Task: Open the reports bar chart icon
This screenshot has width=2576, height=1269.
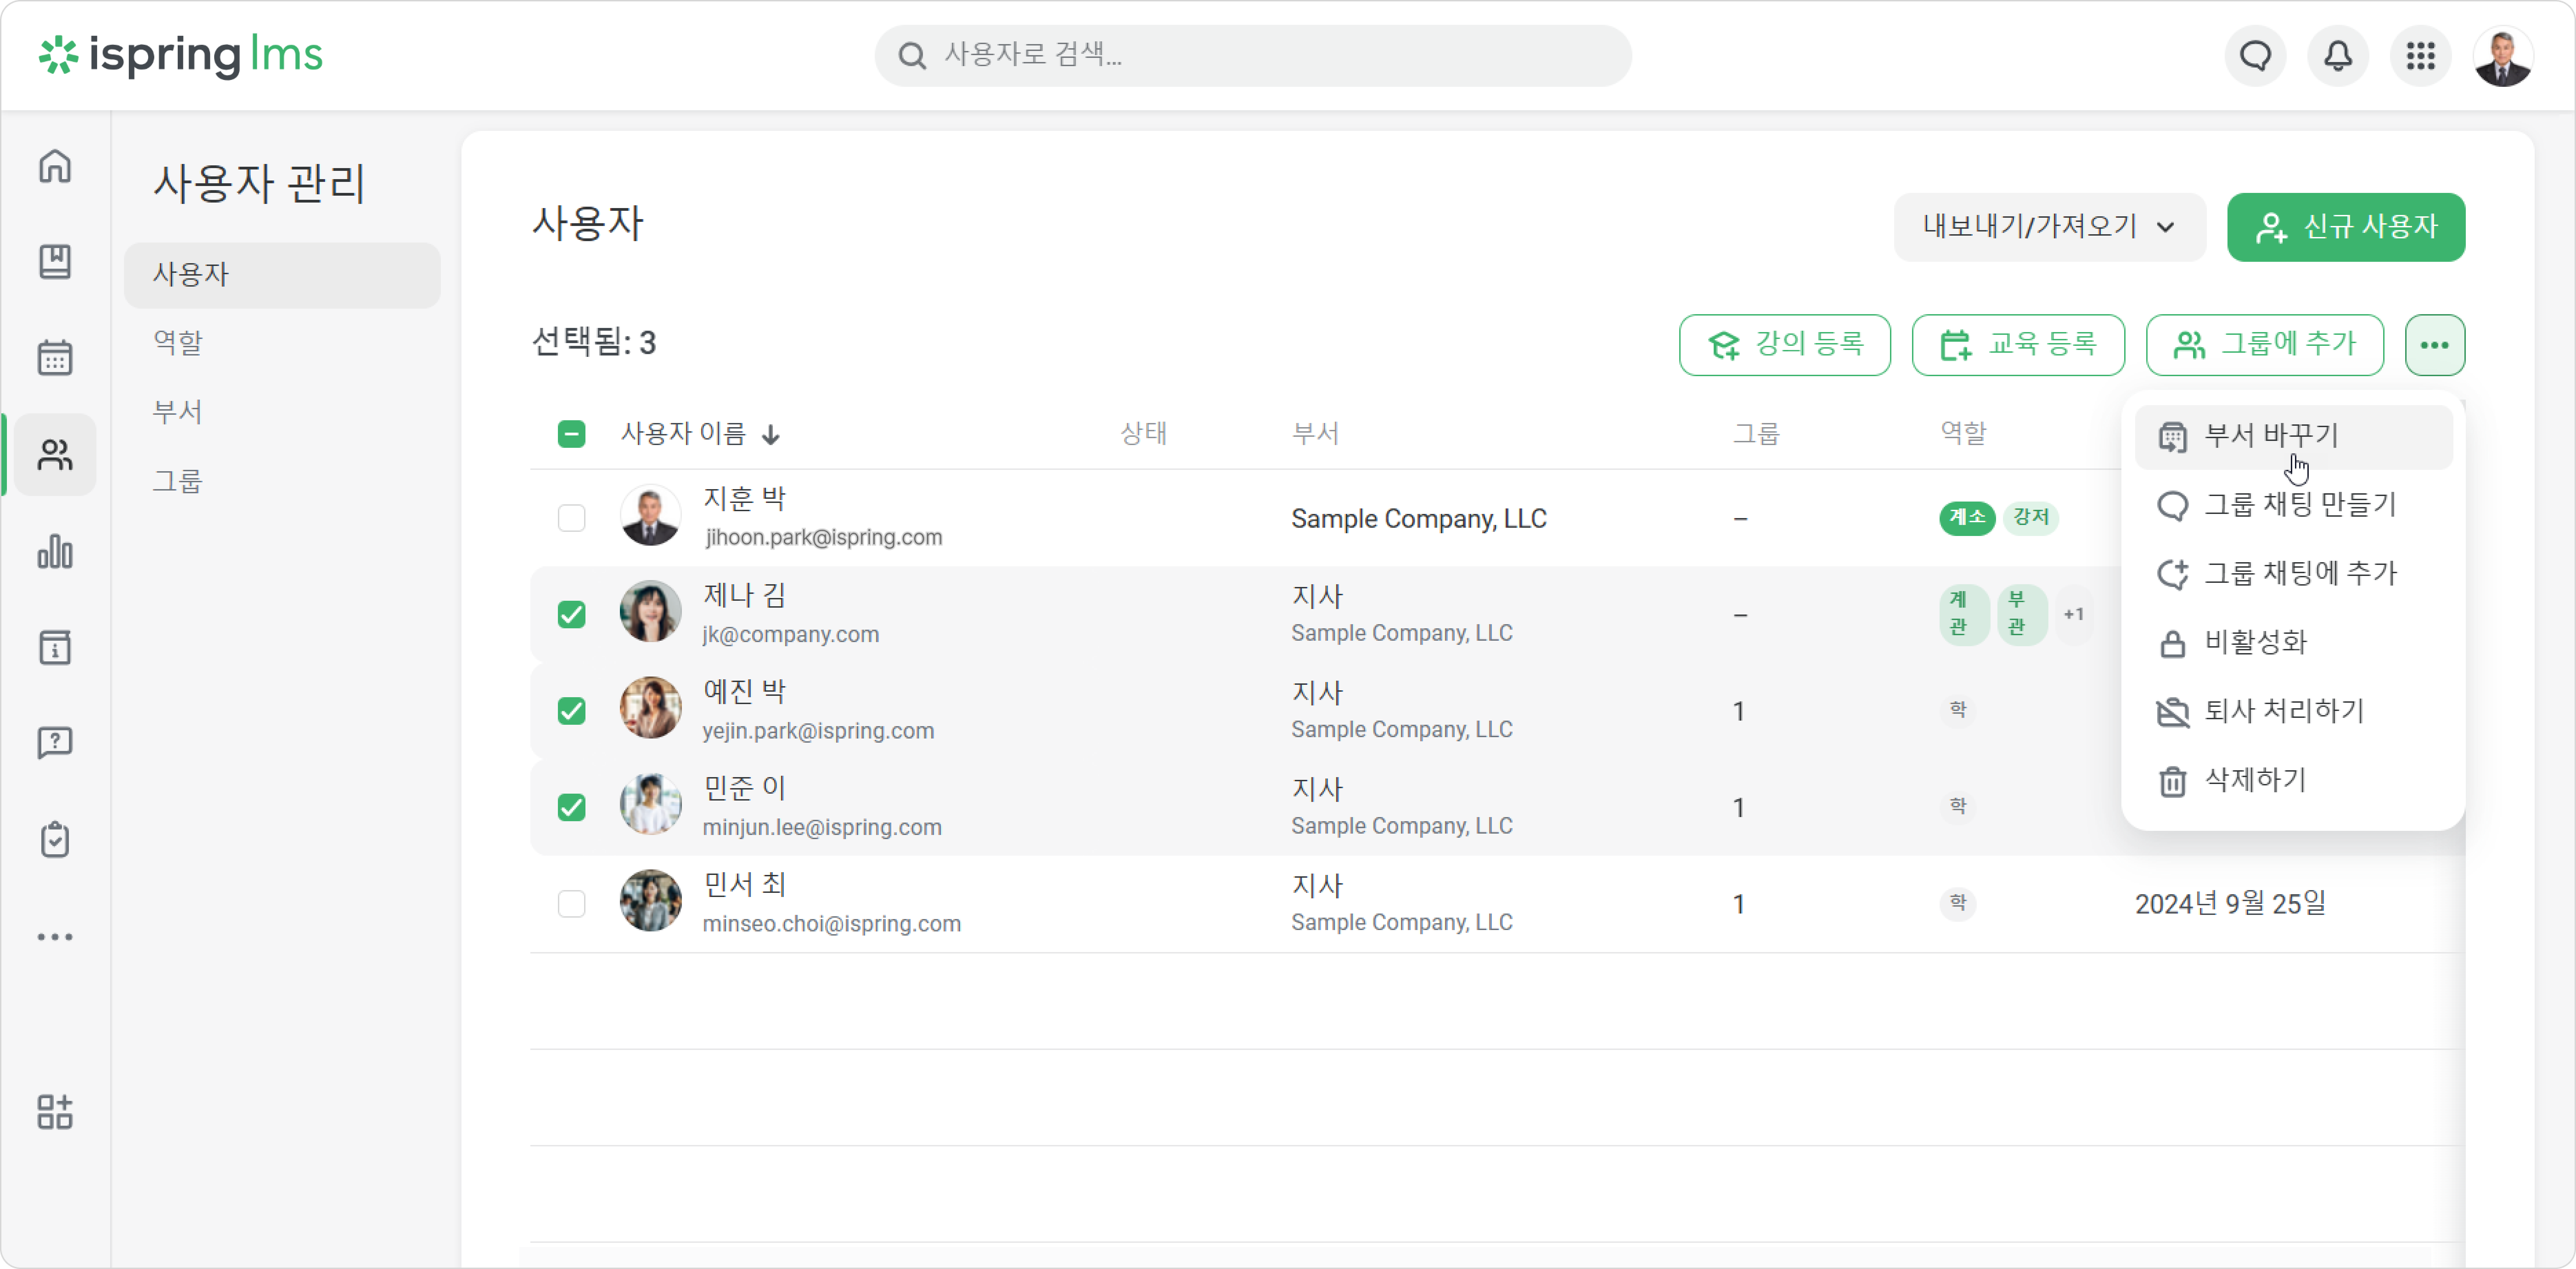Action: [55, 551]
